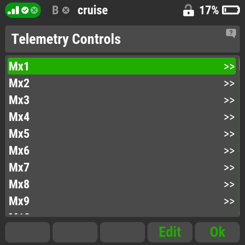Click the green checkmark status icon
Image resolution: width=245 pixels, height=245 pixels.
[x=25, y=10]
